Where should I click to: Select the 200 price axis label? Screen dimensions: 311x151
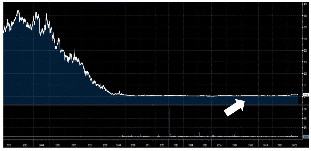(306, 51)
